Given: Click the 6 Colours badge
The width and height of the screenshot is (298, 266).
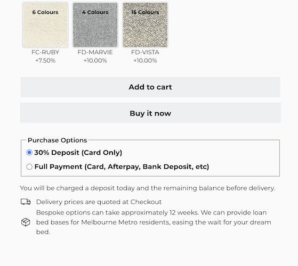Looking at the screenshot, I should [x=45, y=12].
